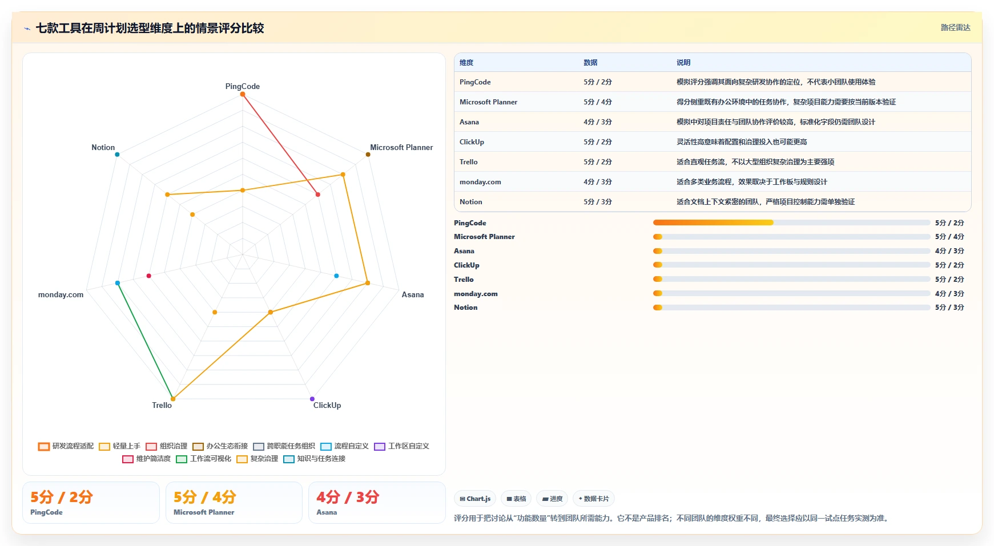Toggle 流程自定义 legend item
The height and width of the screenshot is (546, 994).
(x=344, y=446)
